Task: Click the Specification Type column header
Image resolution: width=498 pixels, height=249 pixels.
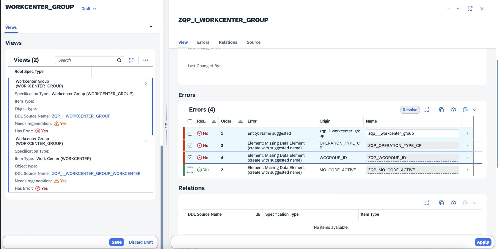Action: point(310,214)
